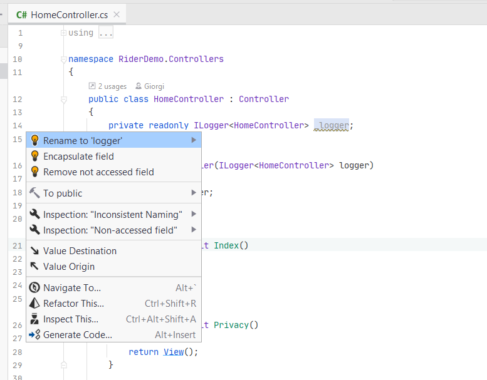Click wrench icon for Non-accessed field inspection
The height and width of the screenshot is (380, 487).
pyautogui.click(x=34, y=230)
